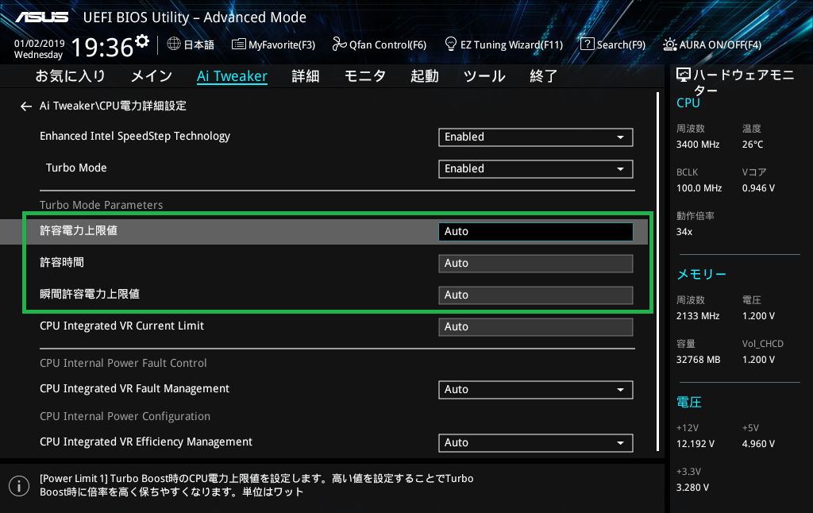Click the Ai Tweaker\CPU電力詳細設定 breadcrumb
Screen dimensions: 813x513
(x=113, y=106)
